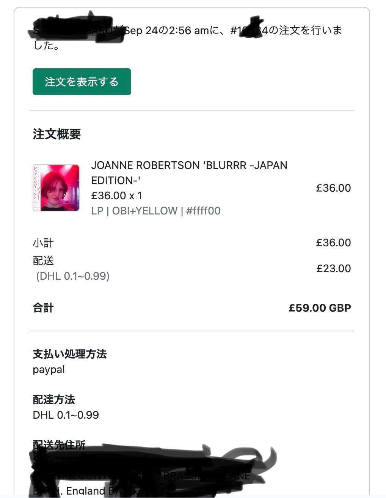The width and height of the screenshot is (386, 498).
Task: Click the 配送 shipping label
Action: 43,260
